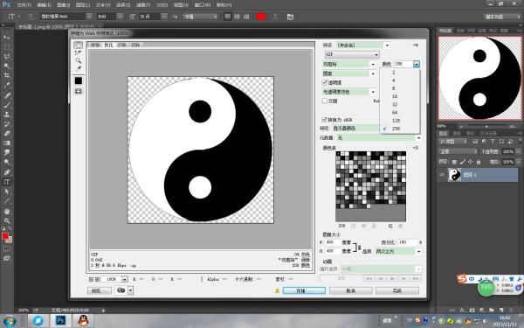Screen dimensions: 524x328
Task: Choose 128 colors from the dropdown list
Action: [400, 121]
